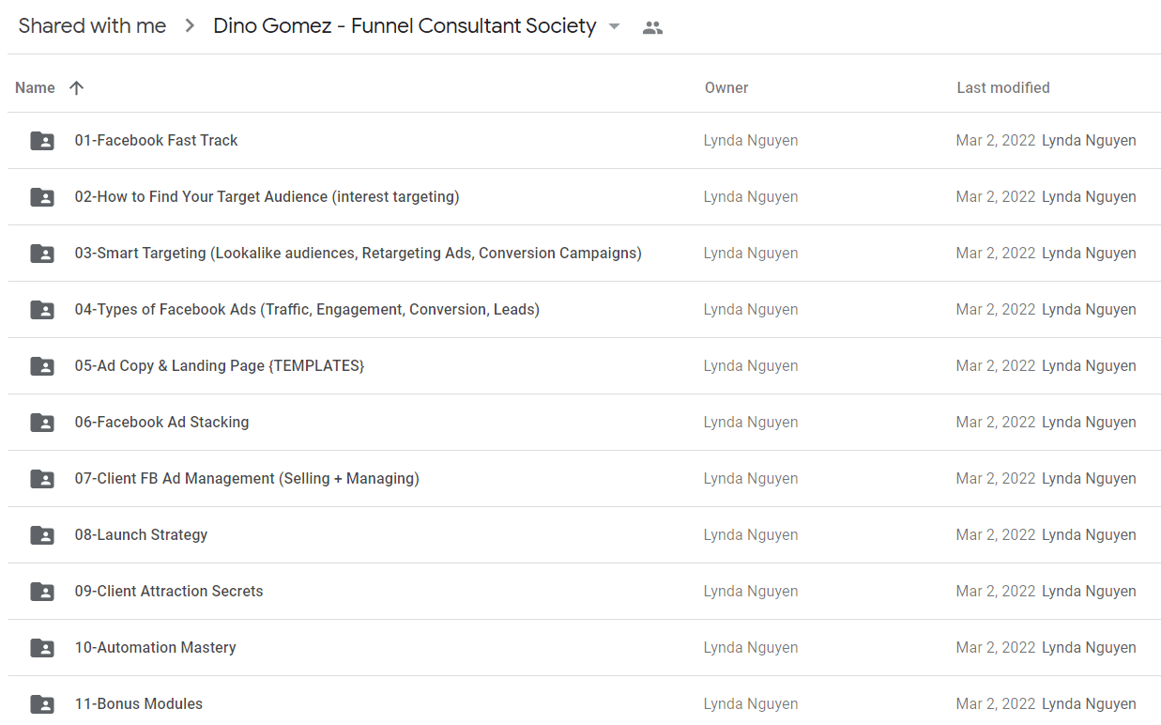Image resolution: width=1161 pixels, height=725 pixels.
Task: Go back to Shared with me
Action: click(92, 26)
